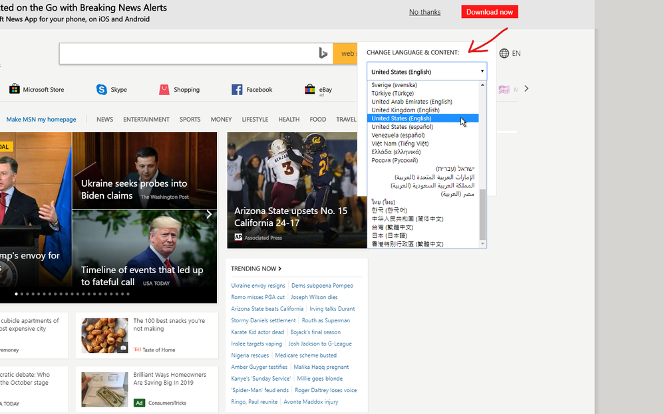Open the Microsoft Store shortcut icon
The width and height of the screenshot is (664, 414).
[x=15, y=89]
